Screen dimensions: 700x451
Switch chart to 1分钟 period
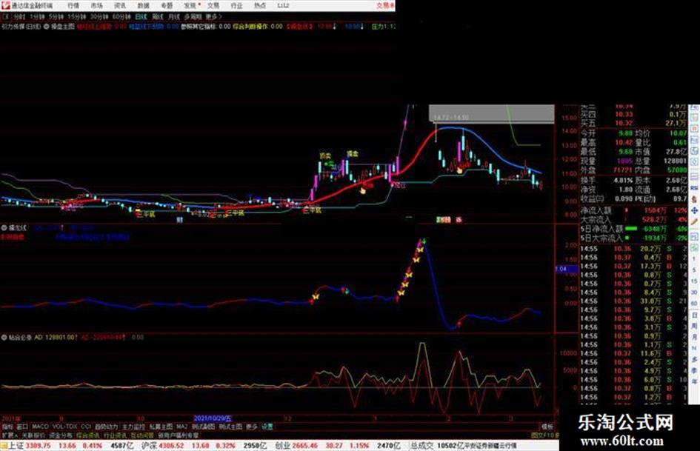point(37,16)
